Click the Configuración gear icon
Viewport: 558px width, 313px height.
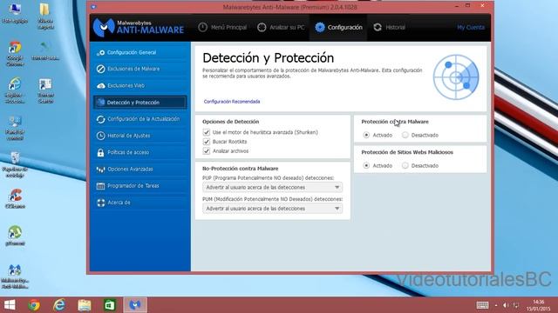pyautogui.click(x=320, y=27)
